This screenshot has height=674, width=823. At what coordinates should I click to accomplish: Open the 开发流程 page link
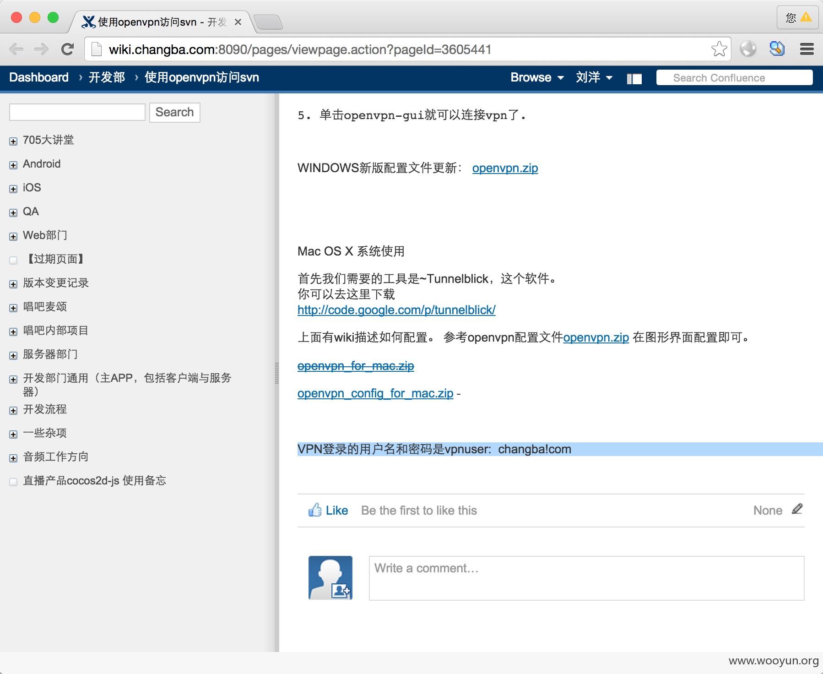(x=45, y=409)
